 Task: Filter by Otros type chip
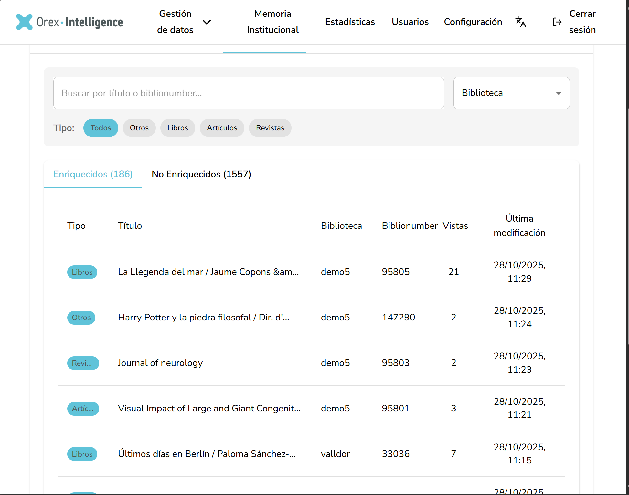point(139,128)
